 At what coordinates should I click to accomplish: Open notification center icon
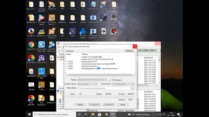[x=179, y=114]
